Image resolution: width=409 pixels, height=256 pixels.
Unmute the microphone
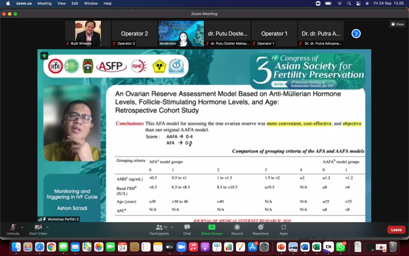[13, 229]
